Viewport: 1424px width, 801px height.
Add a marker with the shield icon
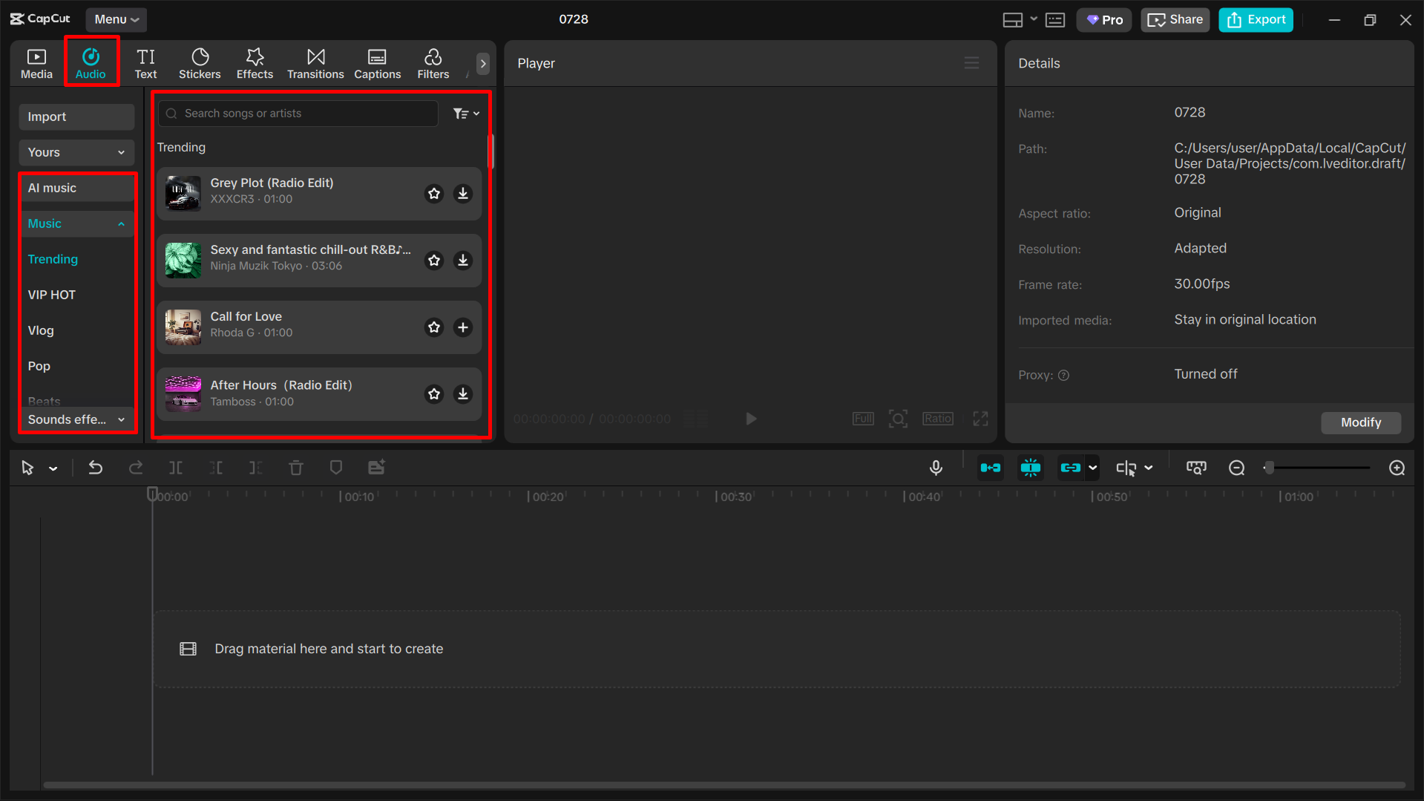(336, 468)
